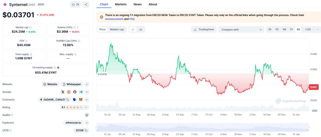Click the blue shield wallet icon in Contracts
This screenshot has height=137, width=321.
[74, 100]
